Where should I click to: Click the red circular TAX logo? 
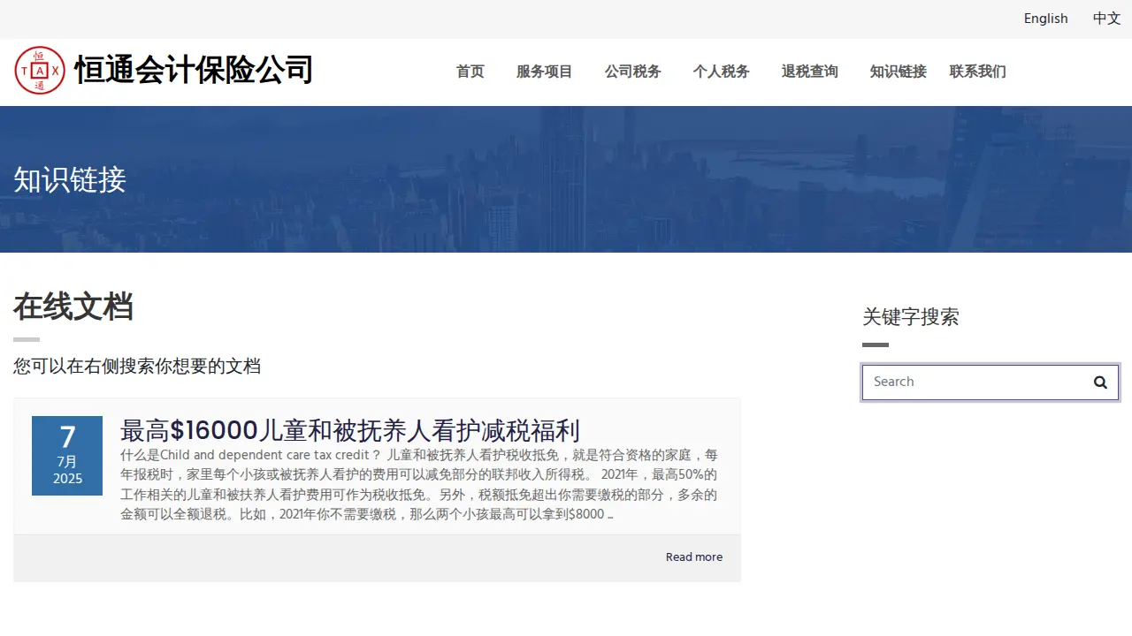[40, 71]
